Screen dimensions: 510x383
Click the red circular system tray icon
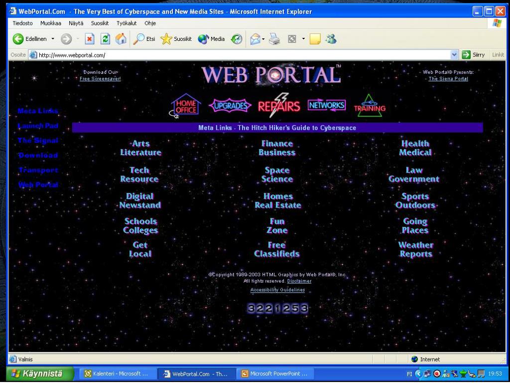[x=437, y=374]
